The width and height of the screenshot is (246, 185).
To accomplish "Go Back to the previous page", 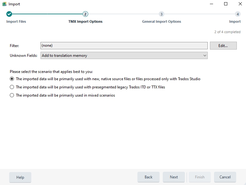I will click(148, 177).
